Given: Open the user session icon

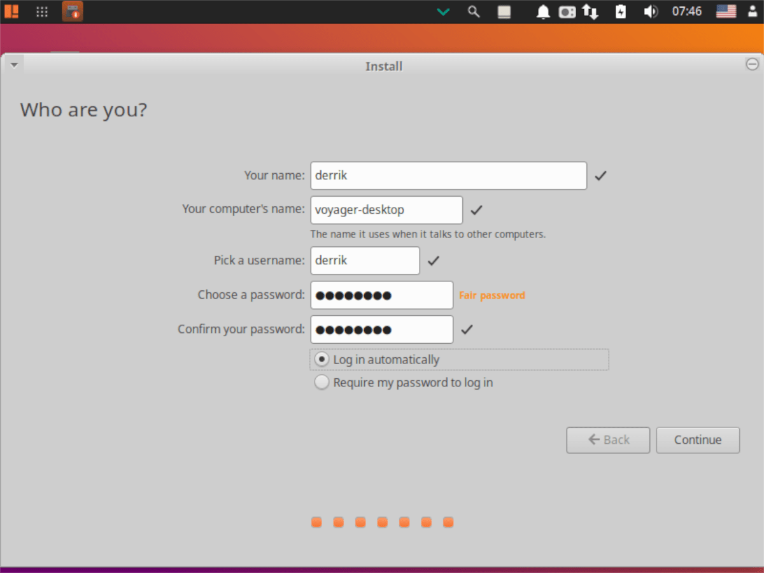Looking at the screenshot, I should (x=751, y=11).
